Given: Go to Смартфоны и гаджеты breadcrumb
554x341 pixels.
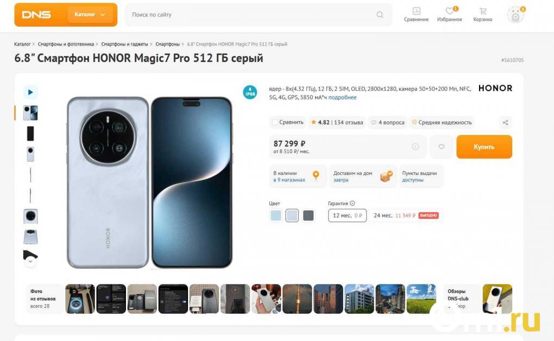Looking at the screenshot, I should (124, 44).
